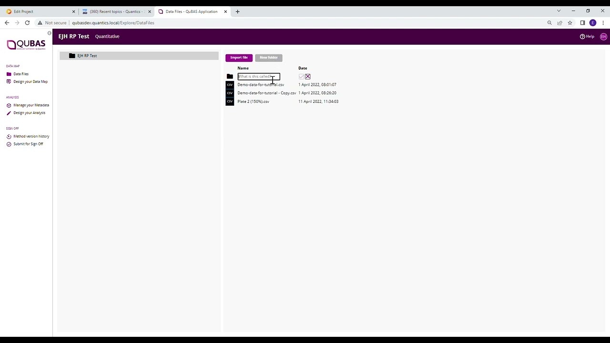610x343 pixels.
Task: Click the Import file button
Action: (239, 58)
